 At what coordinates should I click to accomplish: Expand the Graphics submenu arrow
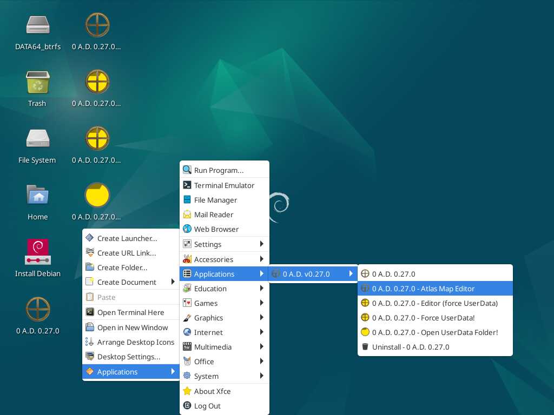coord(261,318)
